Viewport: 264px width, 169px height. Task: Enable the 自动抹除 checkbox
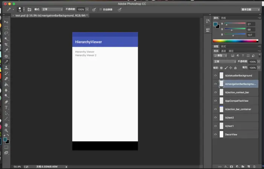click(x=101, y=9)
